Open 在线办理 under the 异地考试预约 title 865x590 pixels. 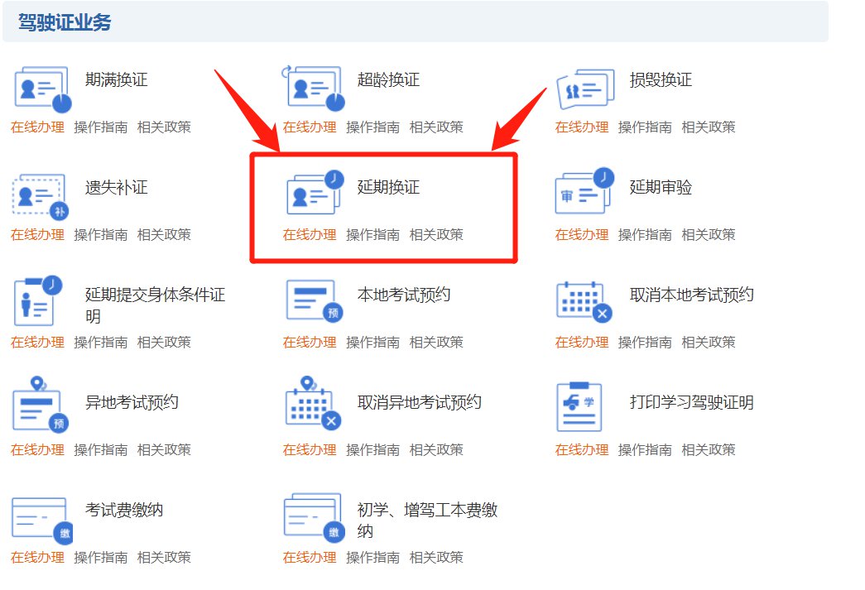37,450
